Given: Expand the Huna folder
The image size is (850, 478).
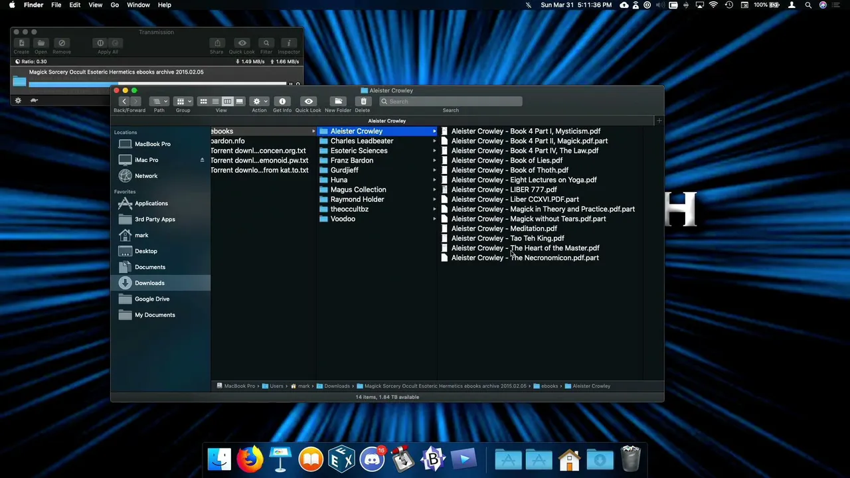Looking at the screenshot, I should pyautogui.click(x=434, y=180).
